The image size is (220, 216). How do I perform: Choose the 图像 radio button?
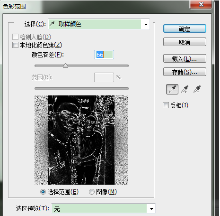coord(92,192)
